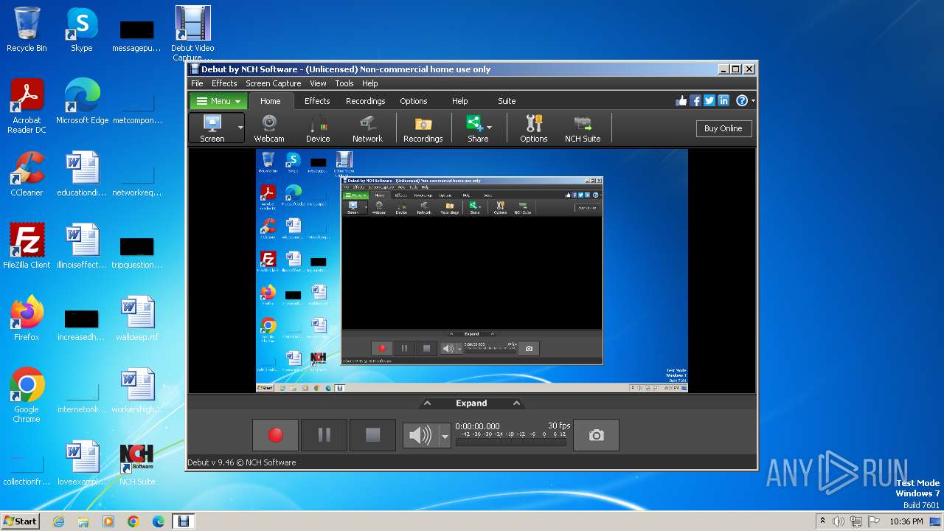Open Options toolbar button
The width and height of the screenshot is (944, 531).
(533, 128)
